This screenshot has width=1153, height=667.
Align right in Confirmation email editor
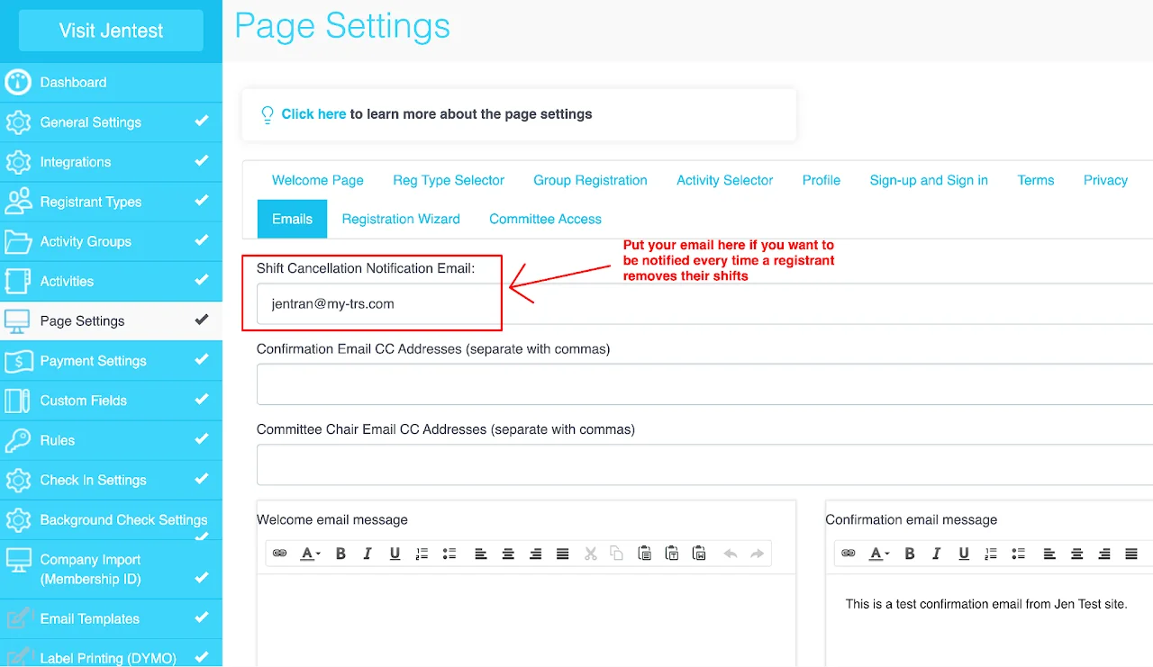(1104, 554)
